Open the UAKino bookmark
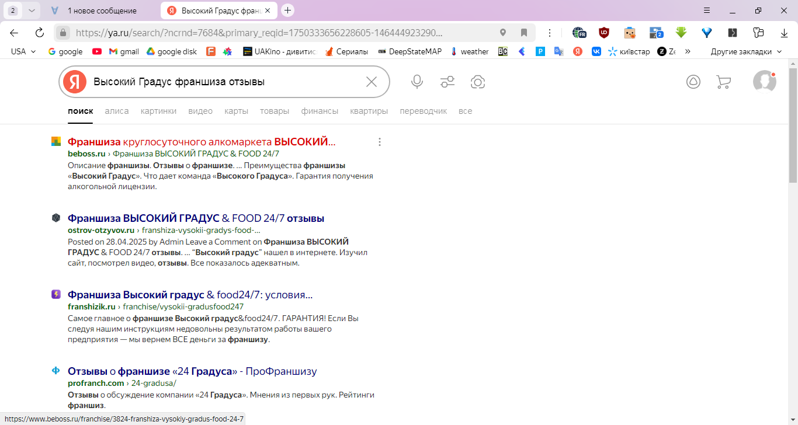This screenshot has width=798, height=425. (x=279, y=51)
